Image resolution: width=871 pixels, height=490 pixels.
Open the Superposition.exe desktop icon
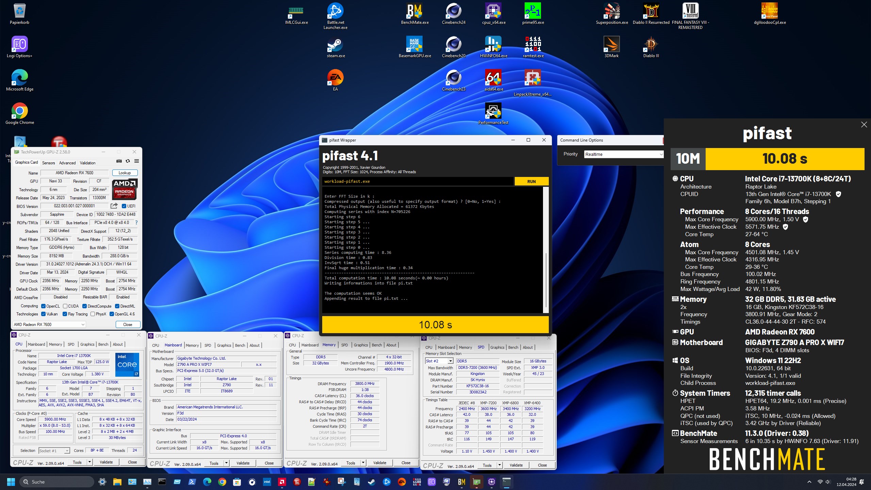pos(612,14)
